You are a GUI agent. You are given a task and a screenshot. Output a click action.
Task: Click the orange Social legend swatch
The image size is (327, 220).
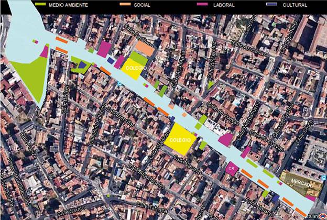(x=127, y=4)
